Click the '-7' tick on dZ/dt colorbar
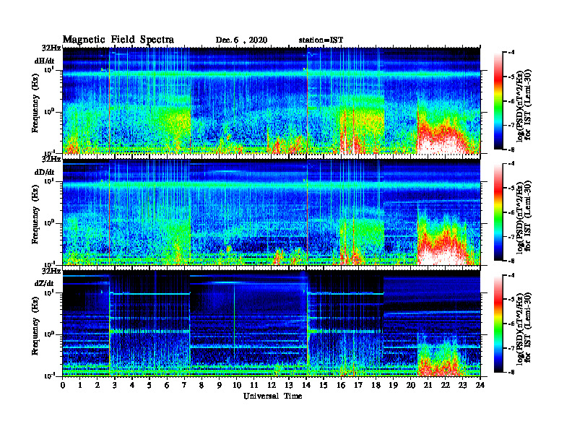This screenshot has height=442, width=572. (x=512, y=348)
